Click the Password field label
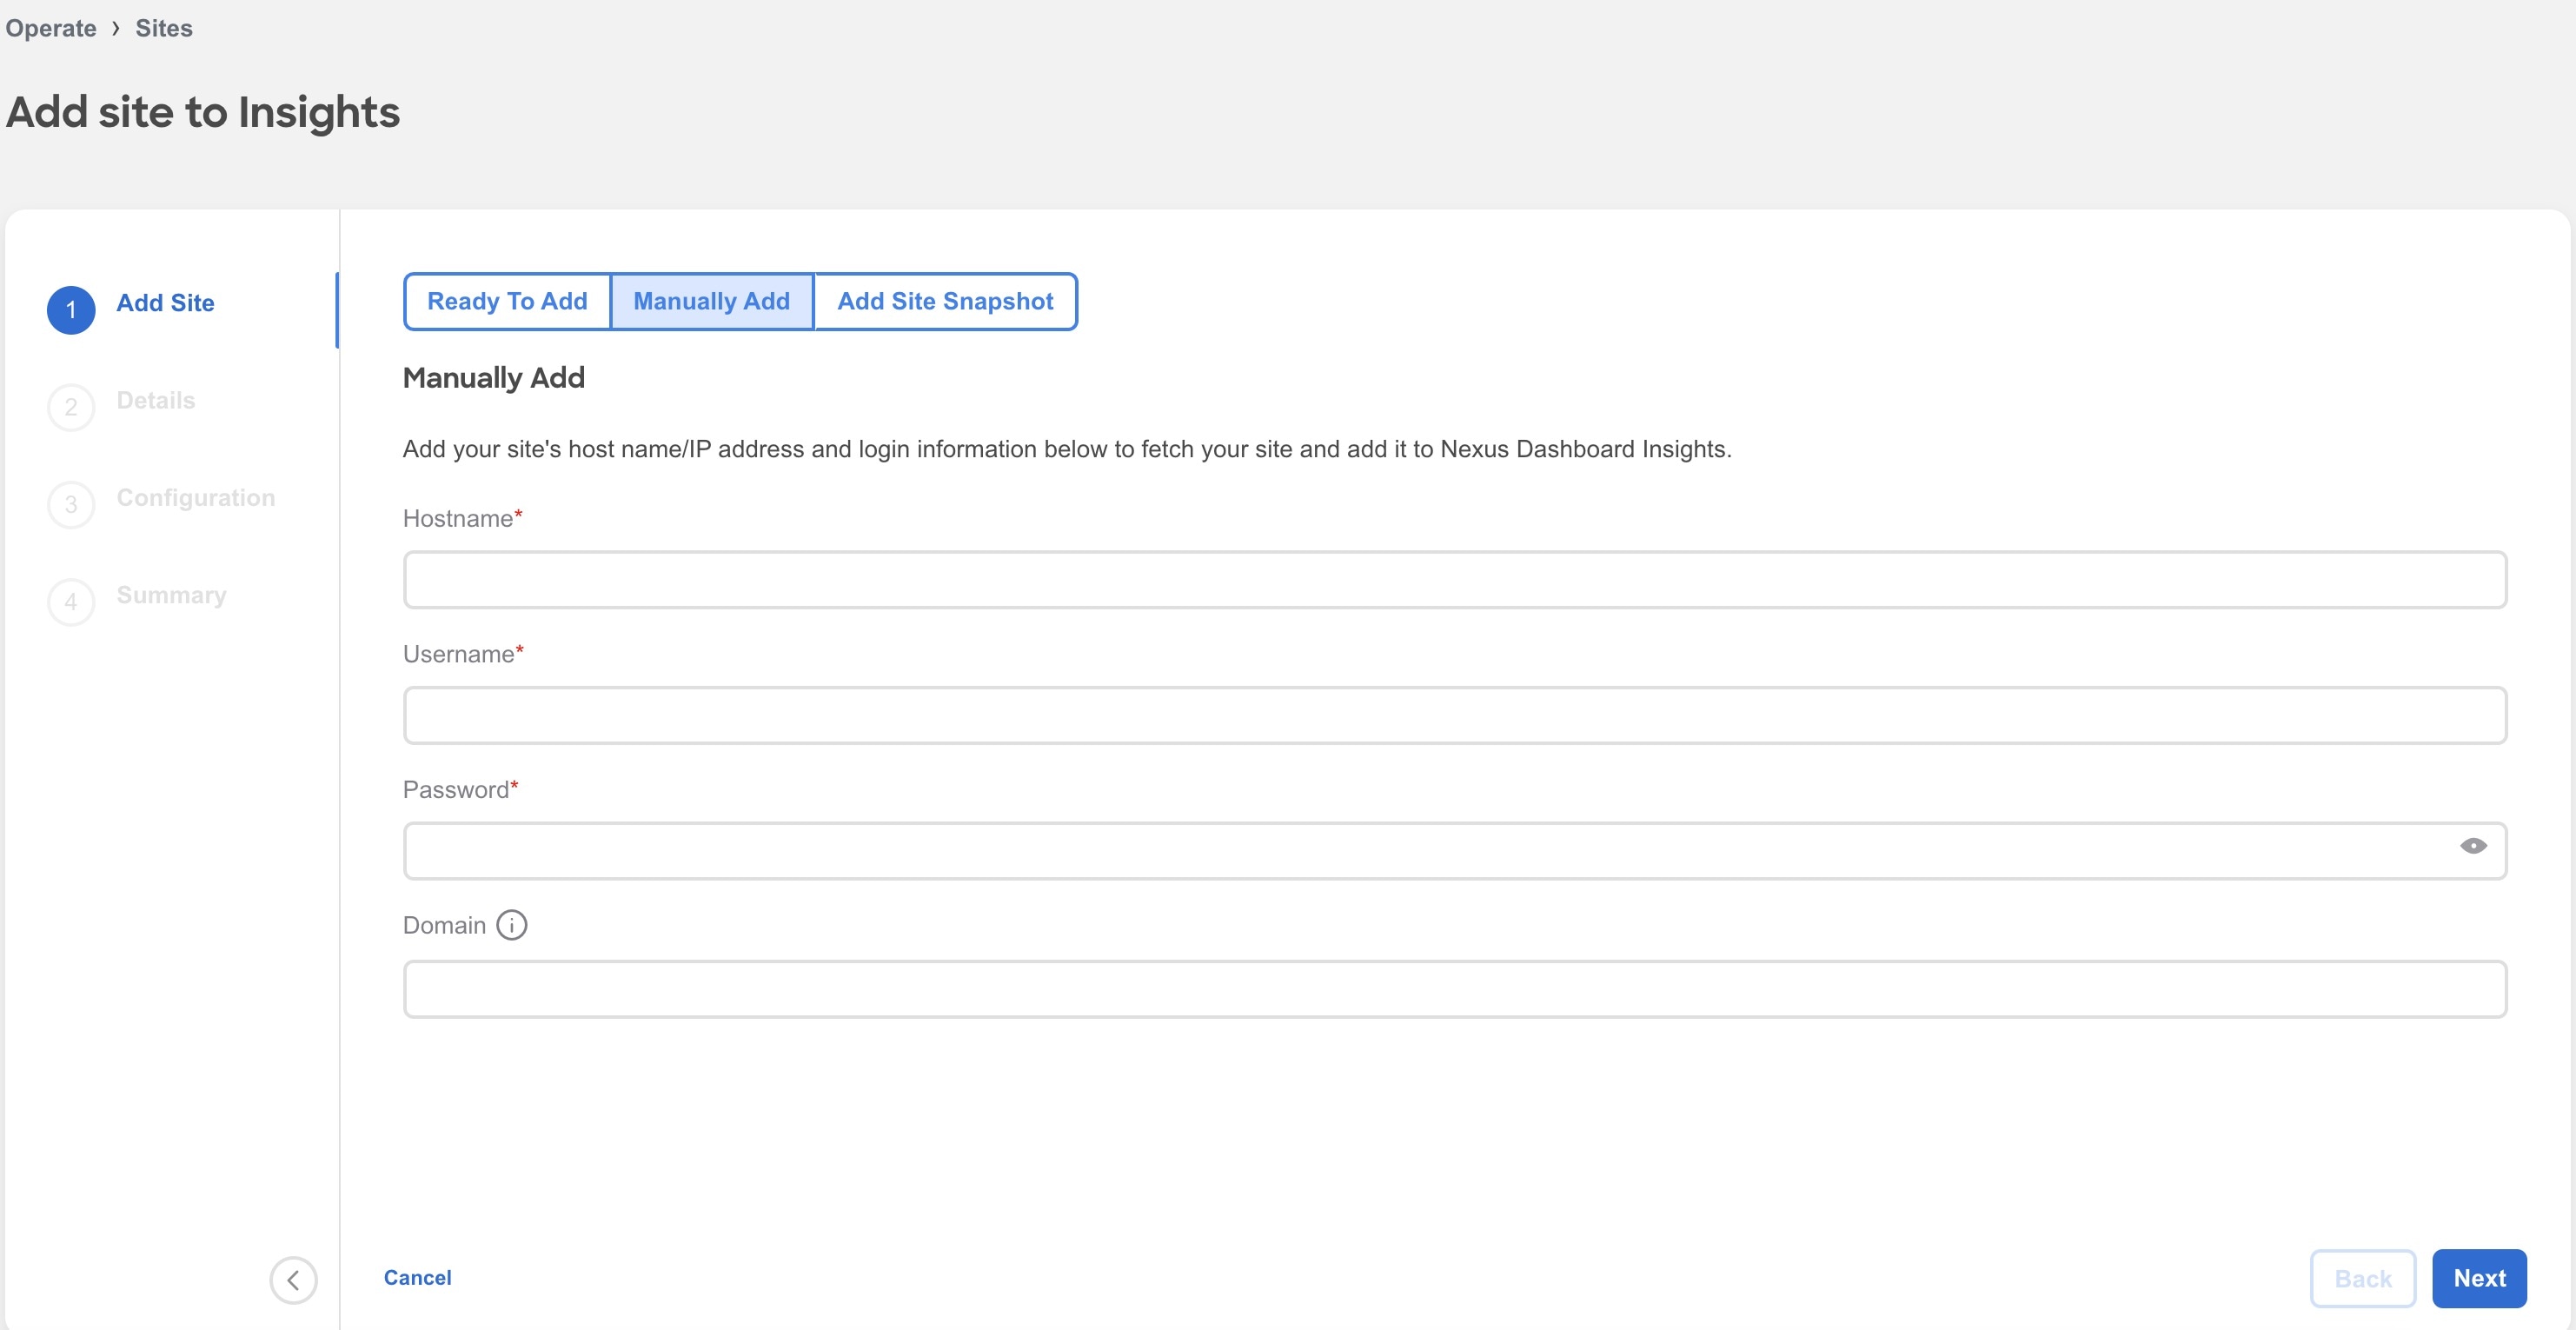This screenshot has height=1330, width=2576. 456,789
